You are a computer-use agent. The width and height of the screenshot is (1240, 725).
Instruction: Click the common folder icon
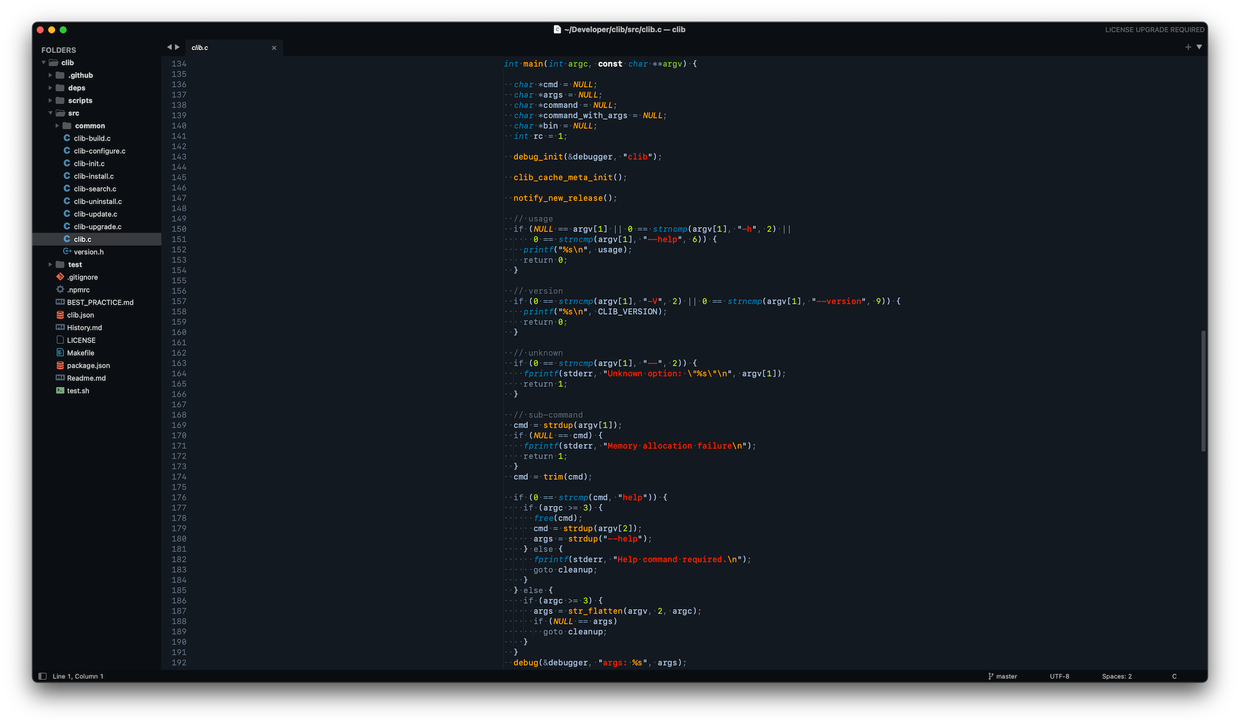click(x=67, y=126)
